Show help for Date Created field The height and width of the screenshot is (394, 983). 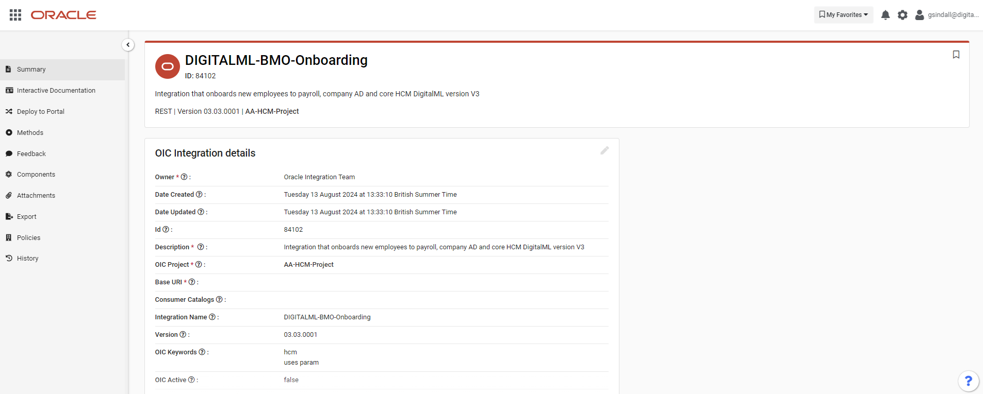tap(199, 195)
